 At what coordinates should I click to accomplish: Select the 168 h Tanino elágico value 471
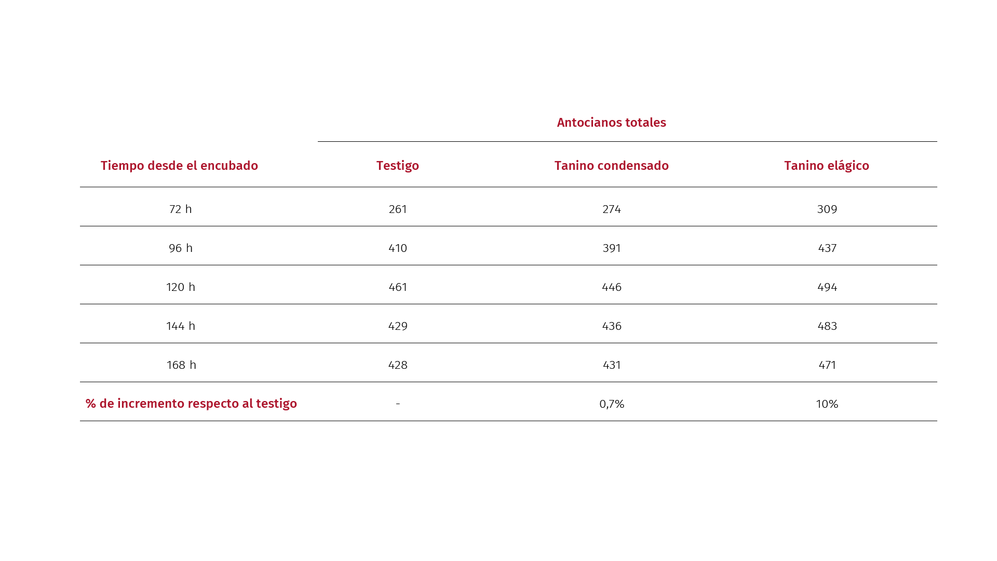[827, 365]
